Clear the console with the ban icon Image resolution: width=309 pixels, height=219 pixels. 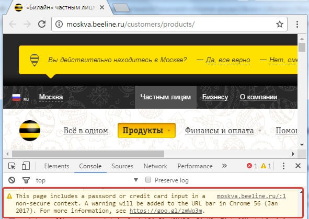12,180
